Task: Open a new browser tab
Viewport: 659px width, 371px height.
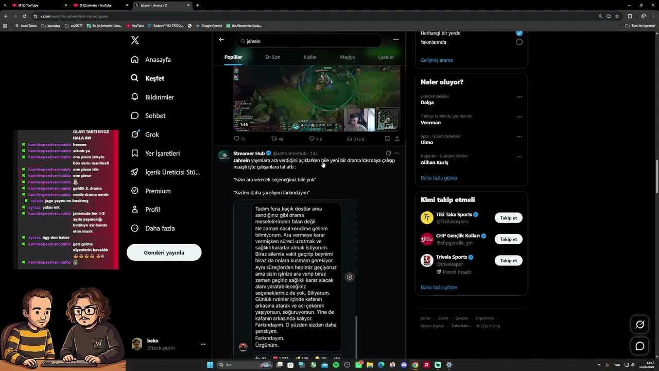Action: coord(198,5)
